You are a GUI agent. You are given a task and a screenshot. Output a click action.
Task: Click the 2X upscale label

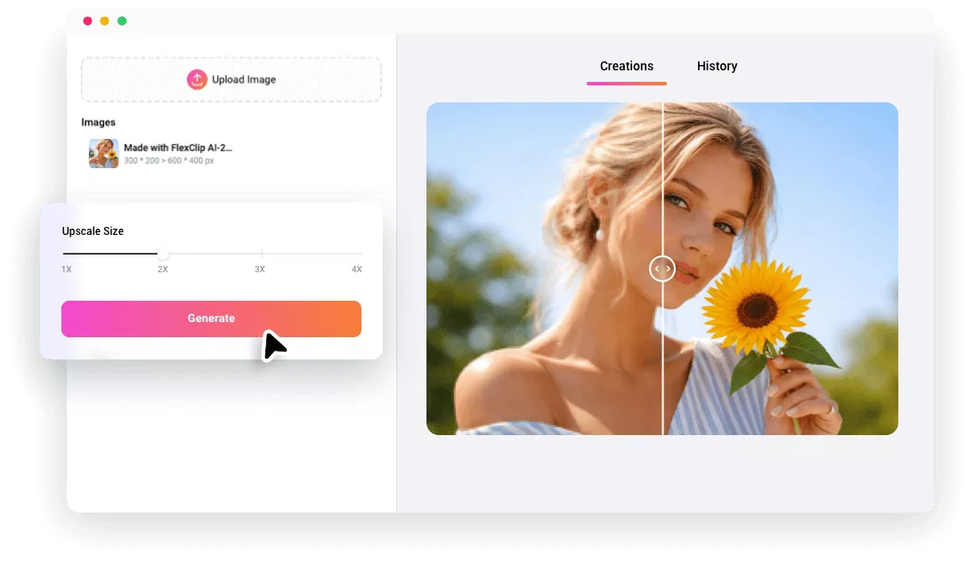click(x=163, y=269)
